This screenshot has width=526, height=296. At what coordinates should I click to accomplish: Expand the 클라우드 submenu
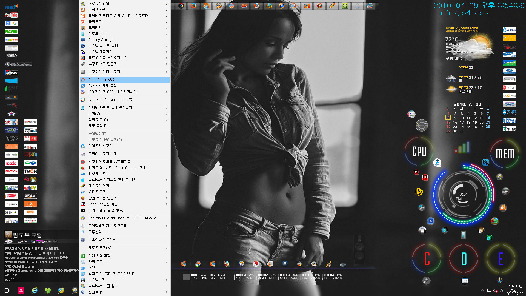(125, 22)
